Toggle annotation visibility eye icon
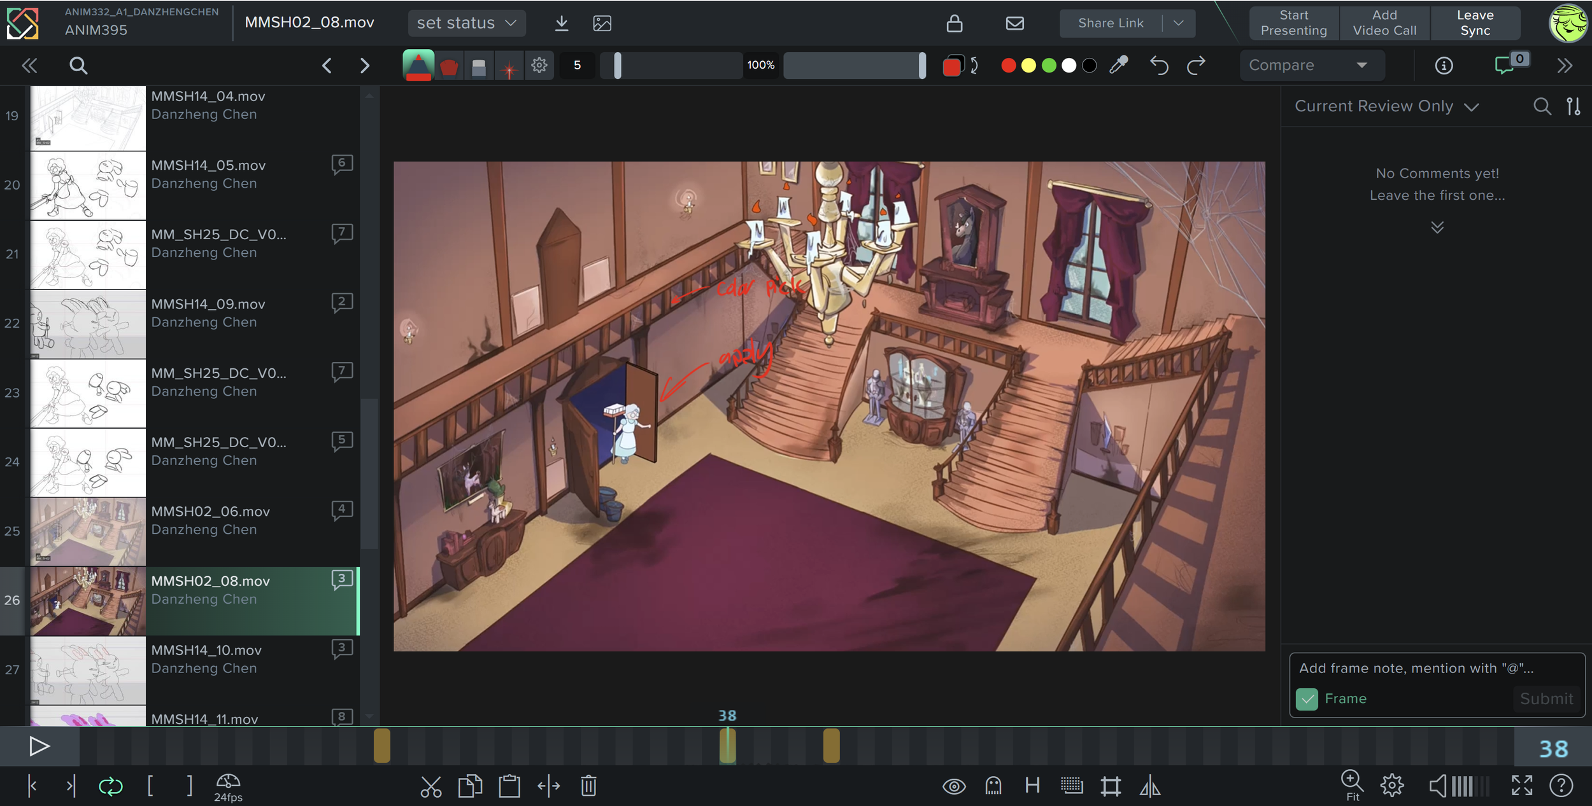This screenshot has width=1592, height=806. coord(954,787)
